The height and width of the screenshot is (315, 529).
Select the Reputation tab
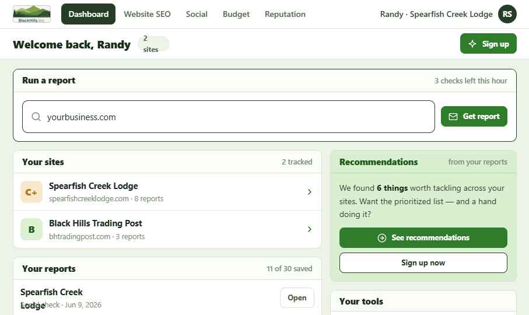pos(285,14)
